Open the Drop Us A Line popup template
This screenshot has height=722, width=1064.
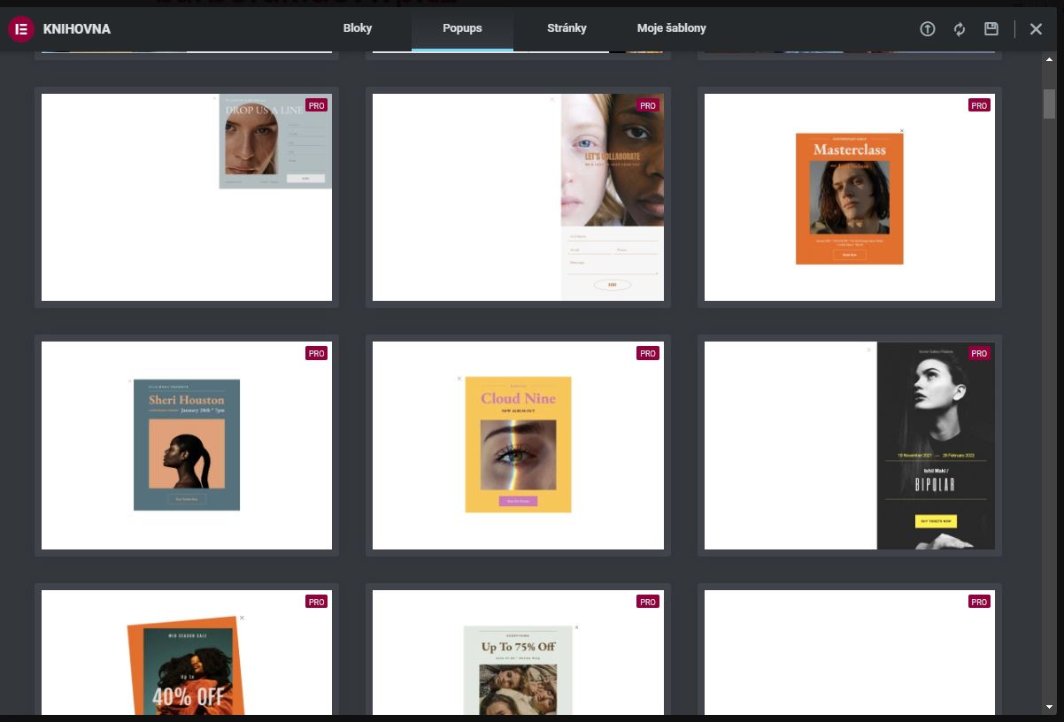(187, 197)
